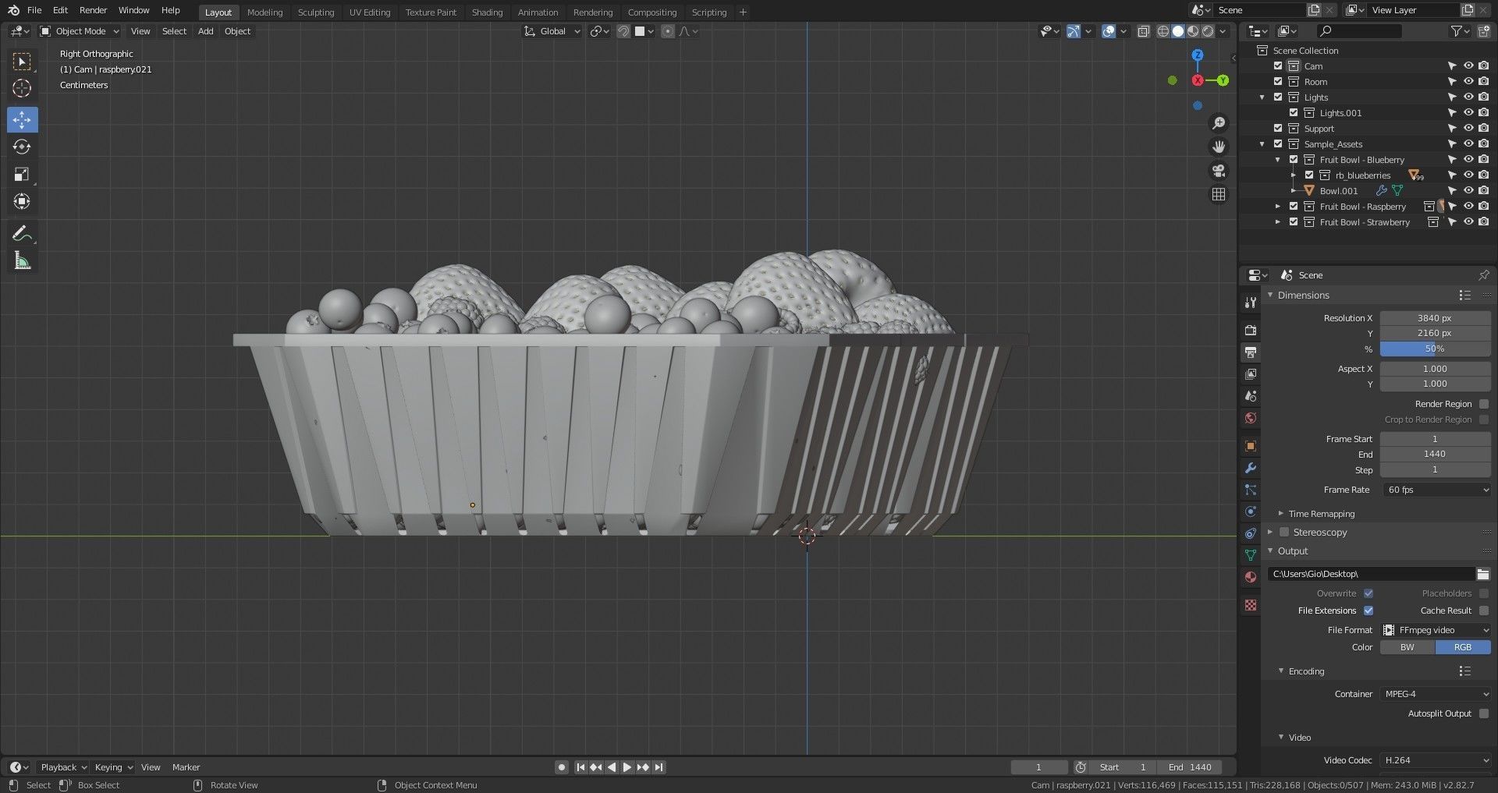
Task: Open the Video Codec H.264 dropdown
Action: [1436, 760]
